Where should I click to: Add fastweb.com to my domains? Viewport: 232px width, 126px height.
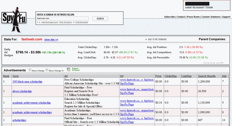tap(157, 39)
